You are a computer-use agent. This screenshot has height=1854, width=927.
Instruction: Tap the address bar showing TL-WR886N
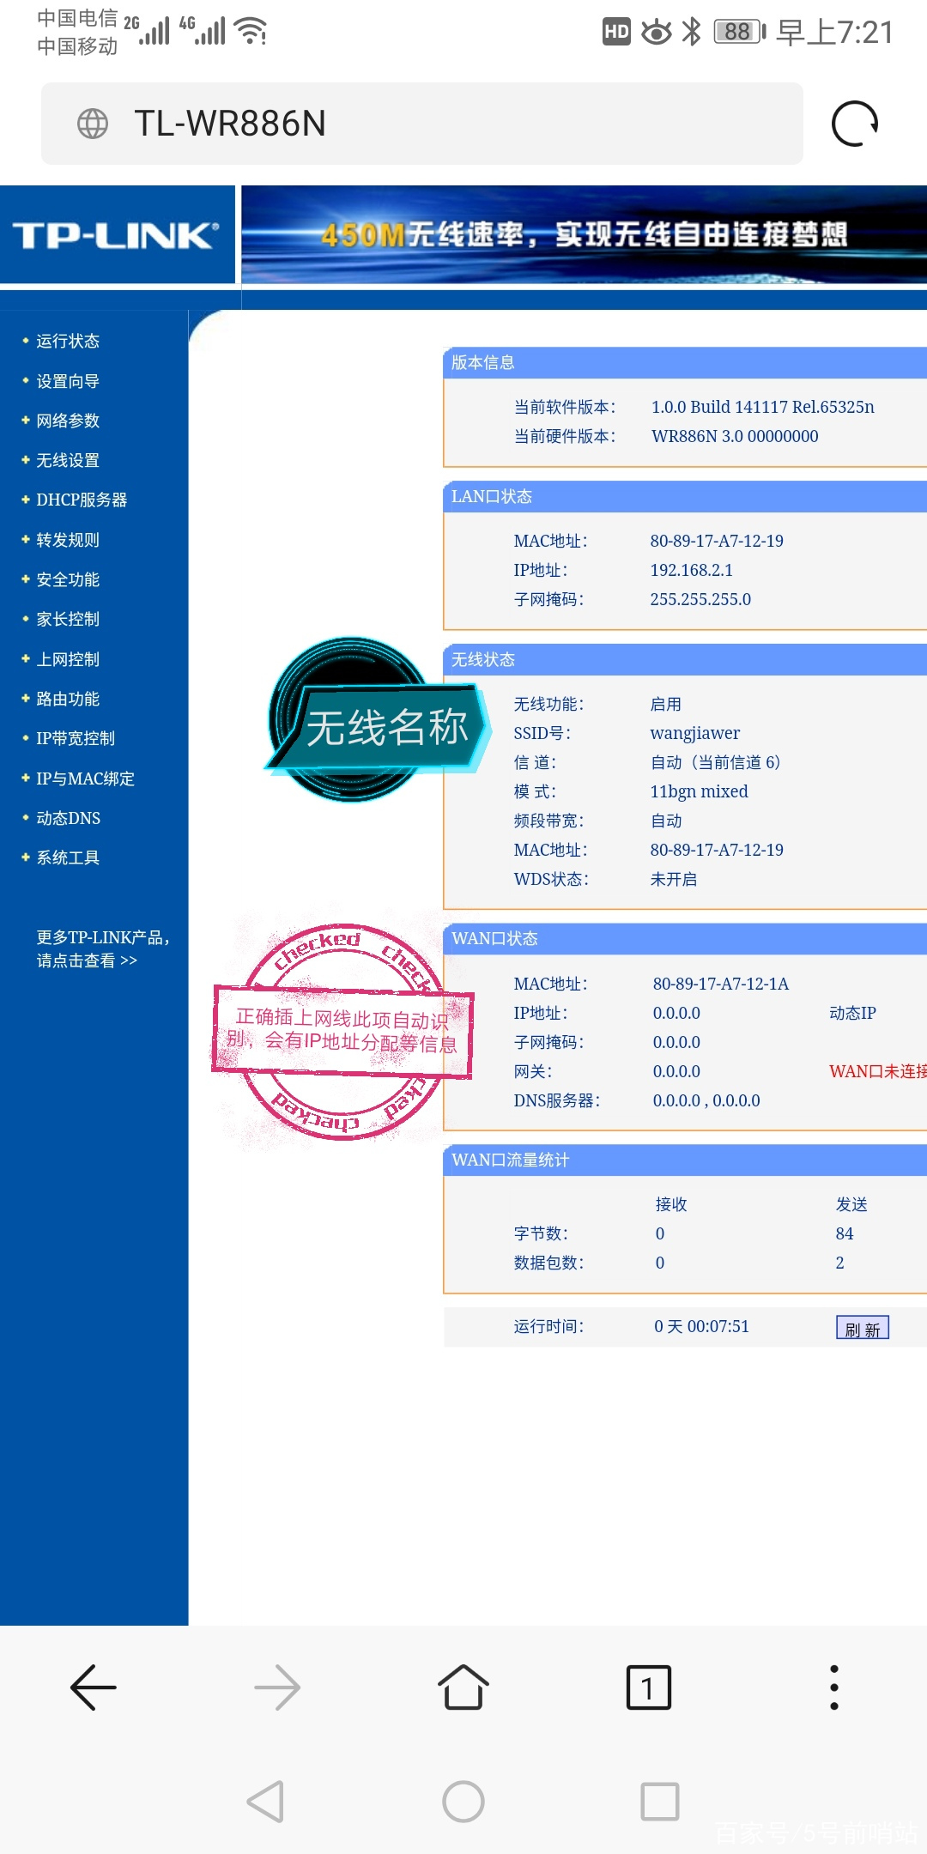point(422,124)
